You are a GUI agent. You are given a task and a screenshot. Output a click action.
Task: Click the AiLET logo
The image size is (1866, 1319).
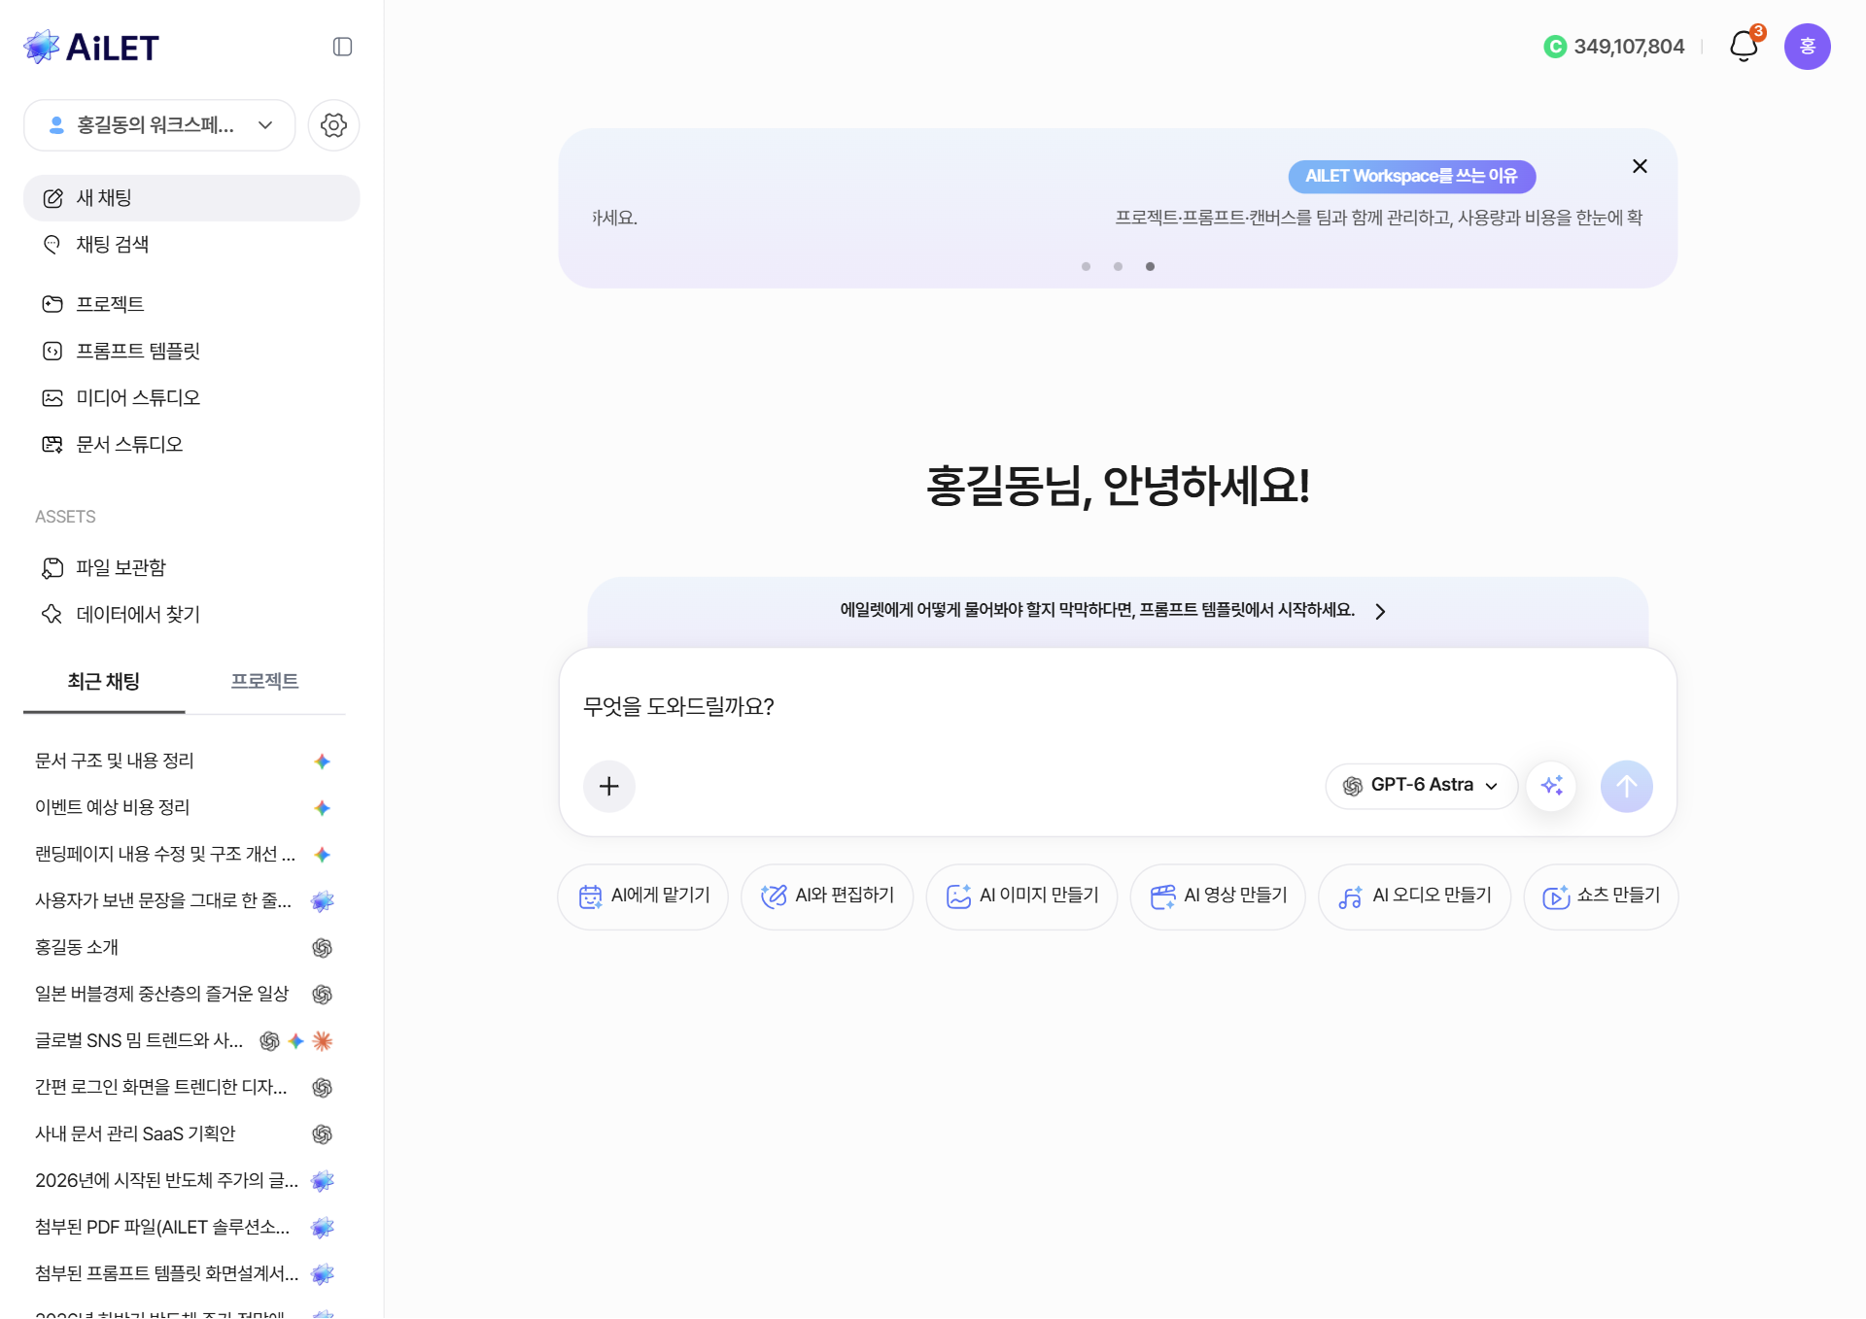[x=91, y=47]
